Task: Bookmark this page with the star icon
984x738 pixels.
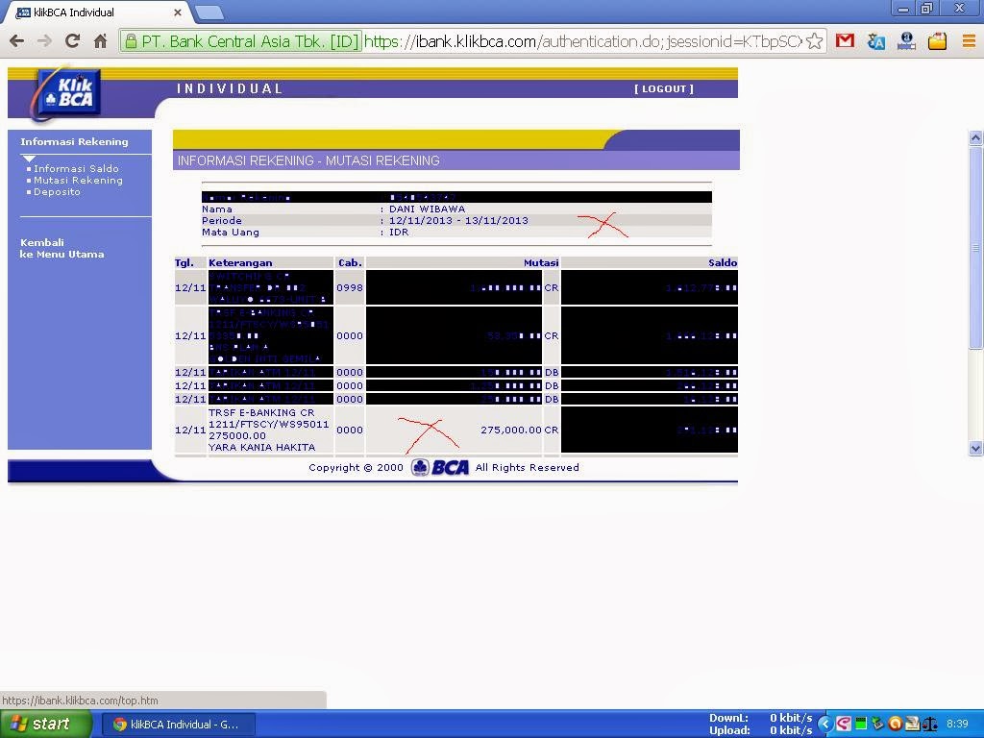Action: [814, 41]
